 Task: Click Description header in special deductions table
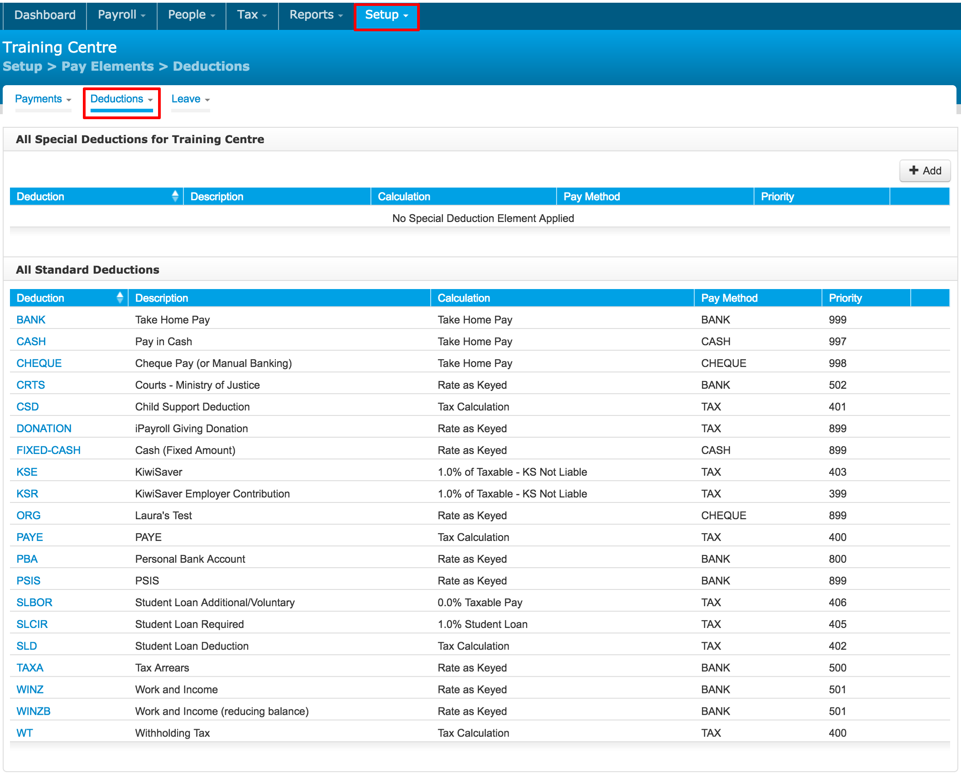tap(217, 197)
